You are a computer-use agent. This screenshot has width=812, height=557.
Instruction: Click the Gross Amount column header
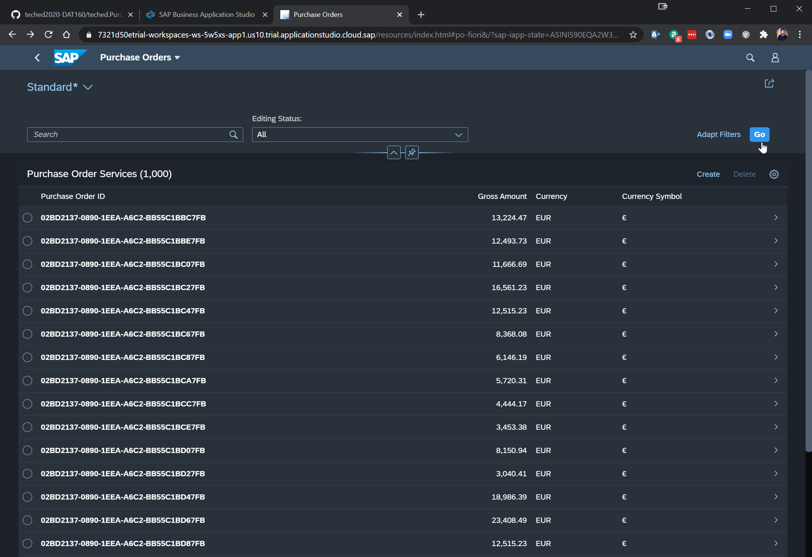[502, 196]
